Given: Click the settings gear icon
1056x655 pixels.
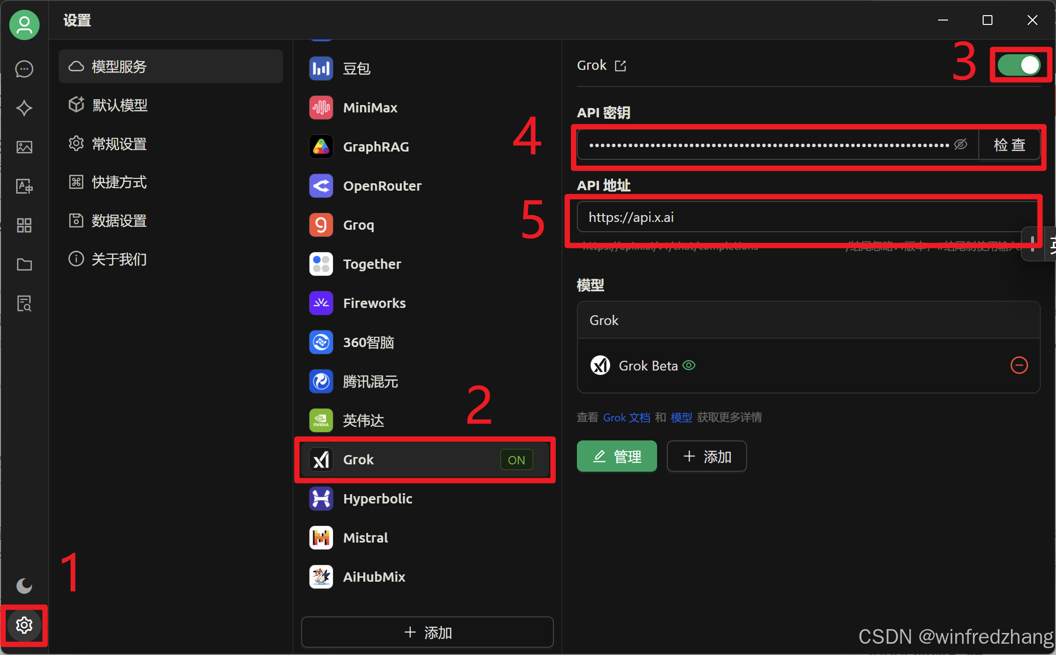Looking at the screenshot, I should [x=24, y=625].
